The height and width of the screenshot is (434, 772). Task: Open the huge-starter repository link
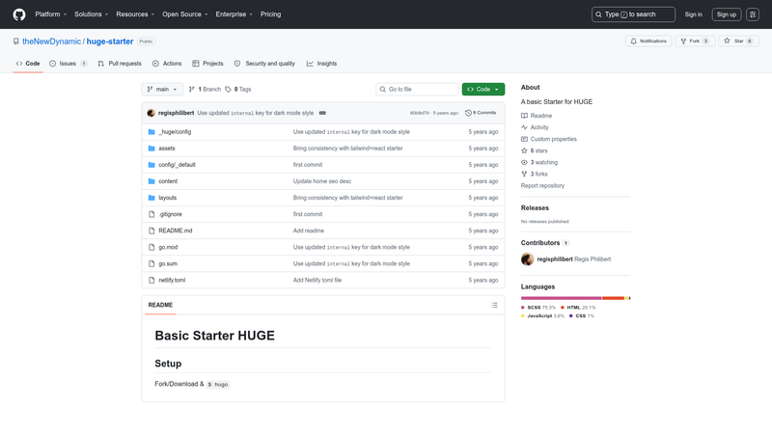tap(110, 41)
